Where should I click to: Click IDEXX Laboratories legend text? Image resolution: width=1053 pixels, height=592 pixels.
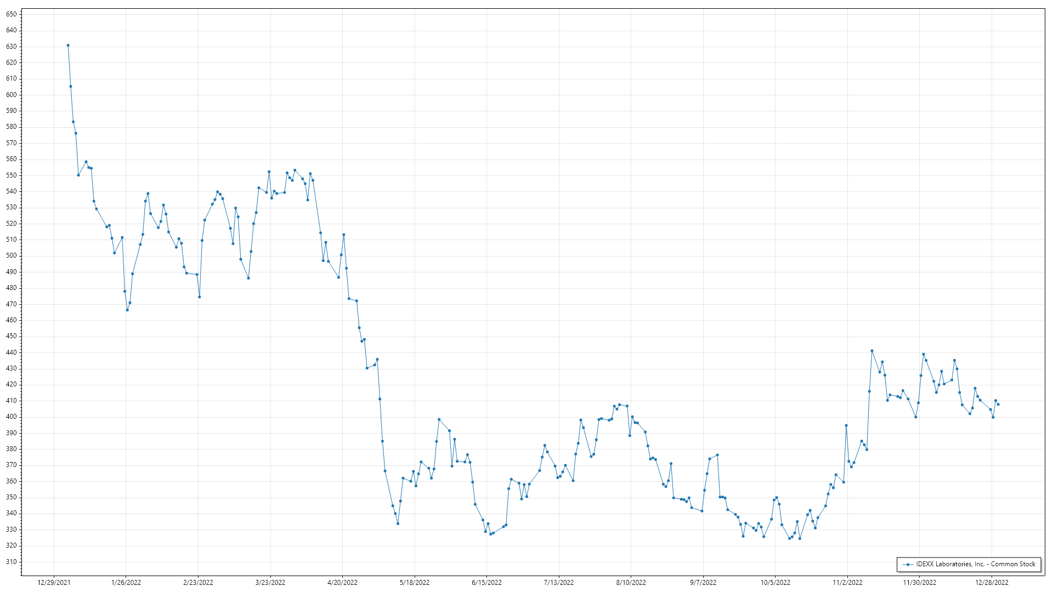click(x=975, y=564)
